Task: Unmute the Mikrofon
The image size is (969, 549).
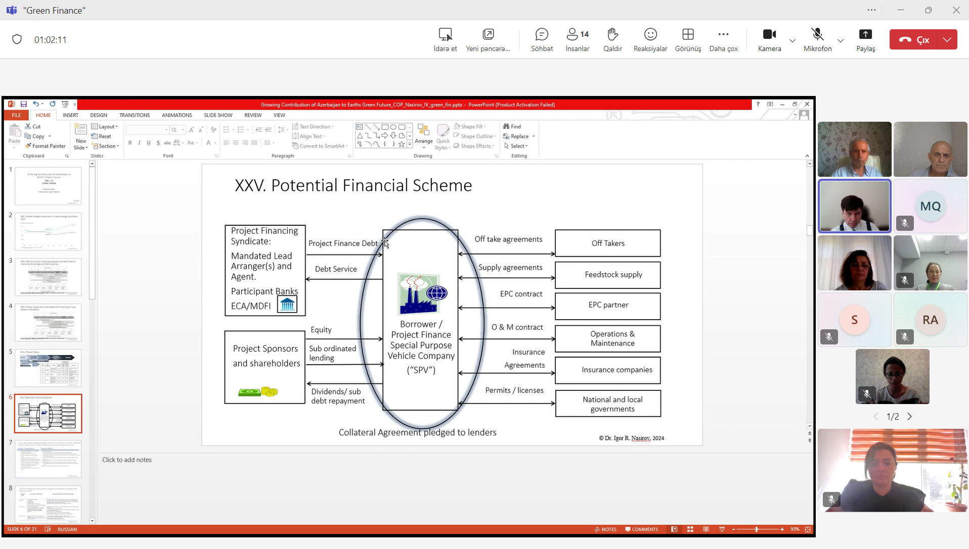Action: pyautogui.click(x=817, y=39)
